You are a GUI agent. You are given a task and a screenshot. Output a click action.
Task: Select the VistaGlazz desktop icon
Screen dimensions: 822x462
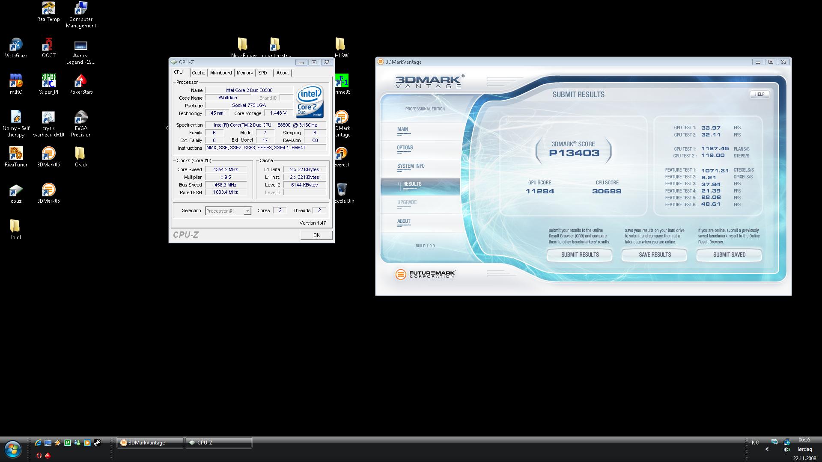tap(16, 48)
